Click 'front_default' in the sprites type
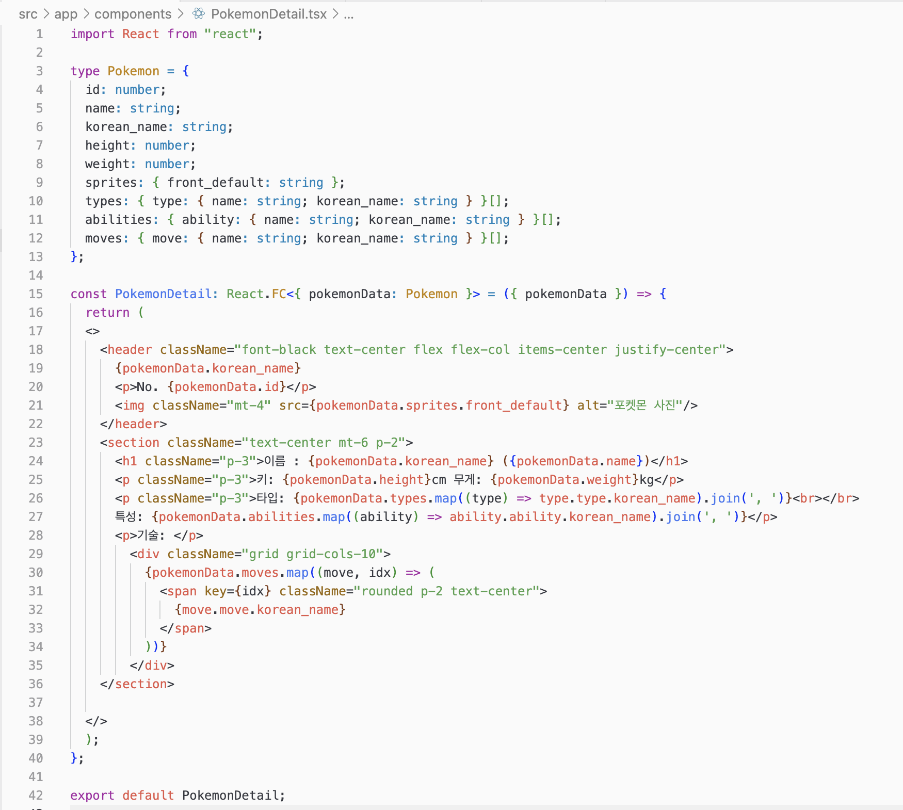 (216, 183)
